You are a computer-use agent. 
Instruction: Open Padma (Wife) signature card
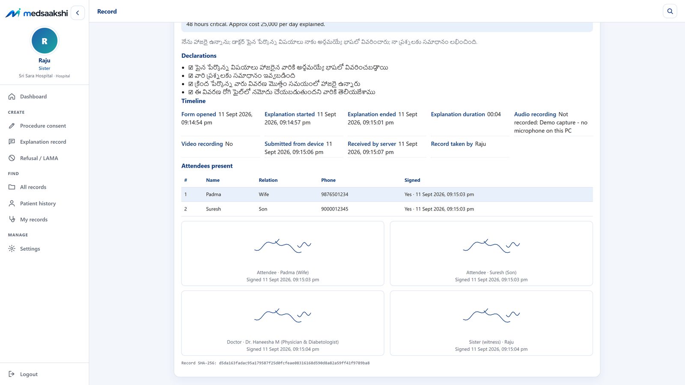click(283, 253)
